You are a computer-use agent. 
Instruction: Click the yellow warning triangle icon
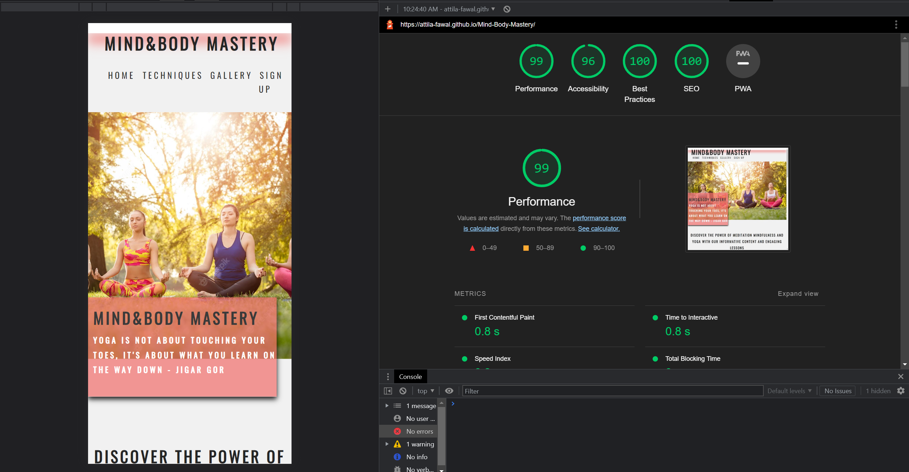click(397, 444)
